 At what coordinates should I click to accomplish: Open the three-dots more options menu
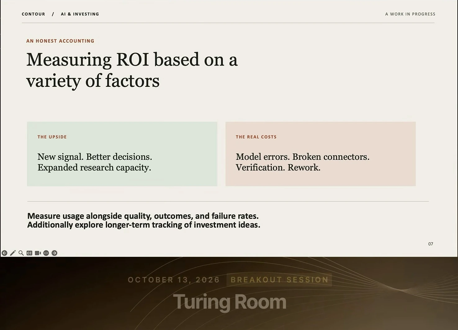(46, 253)
